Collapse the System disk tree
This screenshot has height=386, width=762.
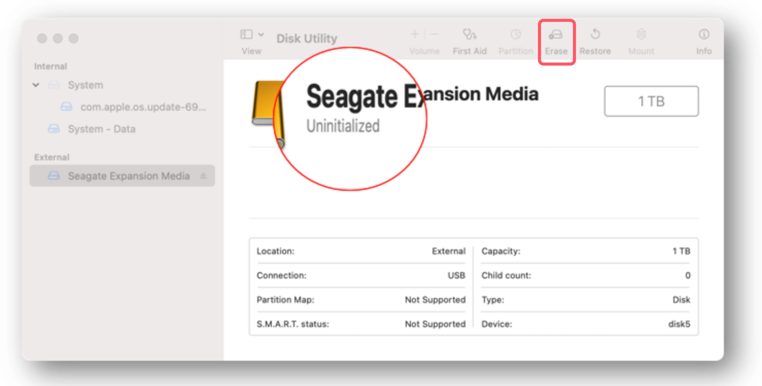point(36,85)
